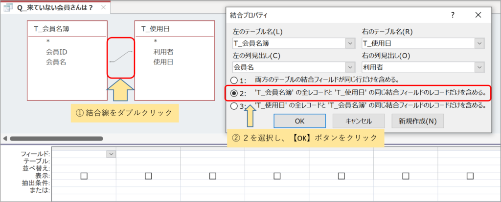Click the join line between the tables
501x202 pixels.
pos(121,57)
